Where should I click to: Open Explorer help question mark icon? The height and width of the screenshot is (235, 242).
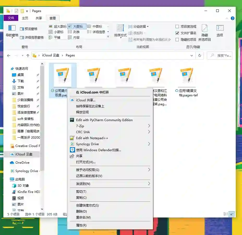[x=232, y=18]
